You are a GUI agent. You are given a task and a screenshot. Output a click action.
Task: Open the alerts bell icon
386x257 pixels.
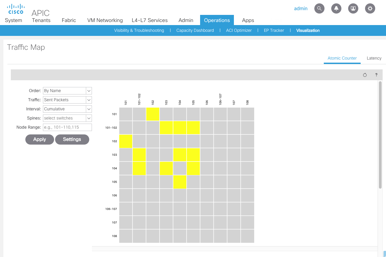336,8
